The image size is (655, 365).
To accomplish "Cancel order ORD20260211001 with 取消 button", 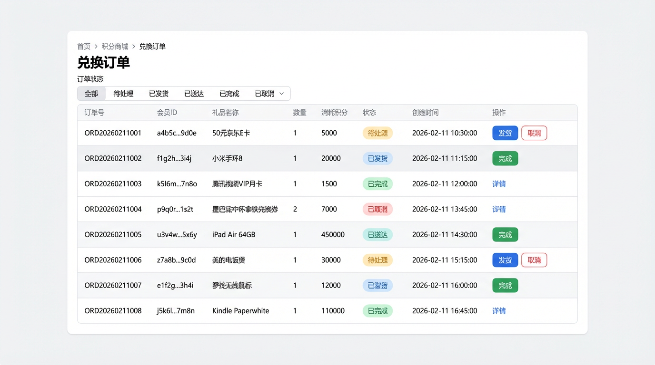I will tap(534, 133).
